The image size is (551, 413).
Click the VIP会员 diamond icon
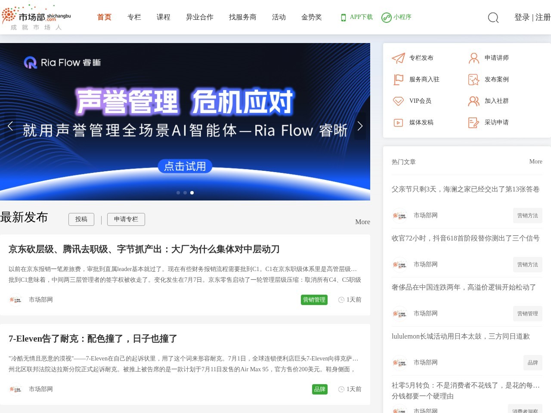[x=398, y=101]
